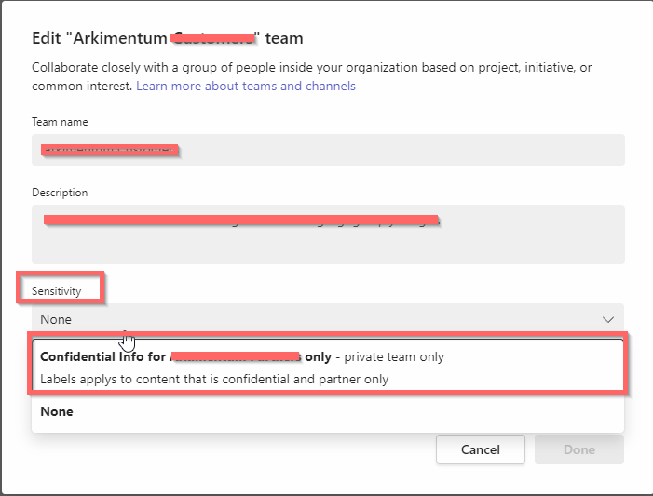This screenshot has width=653, height=496.
Task: Click the Cancel button
Action: (480, 449)
